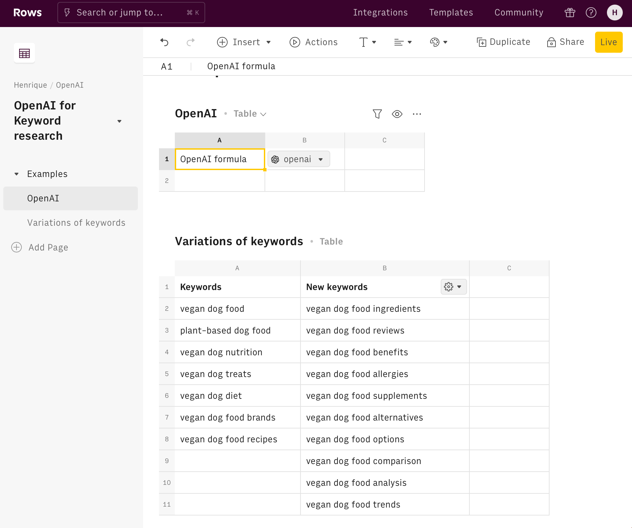Toggle the eye visibility icon on OpenAI table
The image size is (632, 528).
pyautogui.click(x=397, y=114)
